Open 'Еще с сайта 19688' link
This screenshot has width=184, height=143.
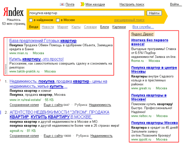pyautogui.click(x=57, y=136)
